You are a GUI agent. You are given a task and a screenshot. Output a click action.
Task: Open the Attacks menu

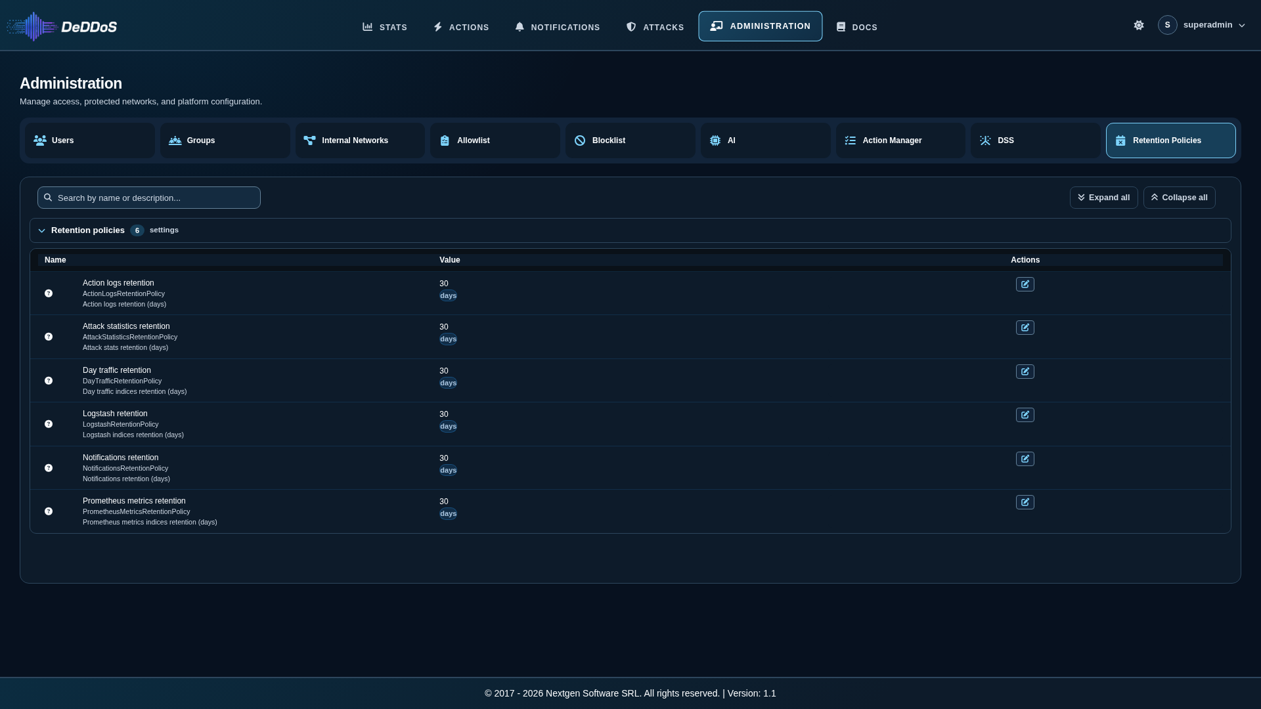655,27
